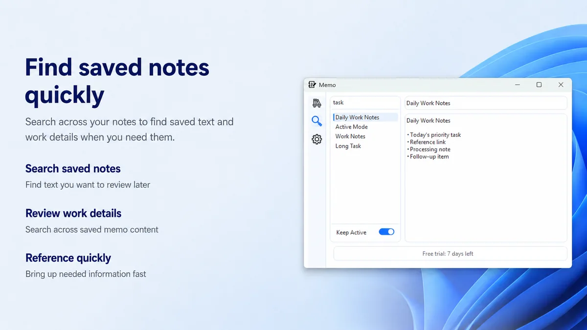This screenshot has width=587, height=330.
Task: Click the search field containing "task"
Action: 365,103
